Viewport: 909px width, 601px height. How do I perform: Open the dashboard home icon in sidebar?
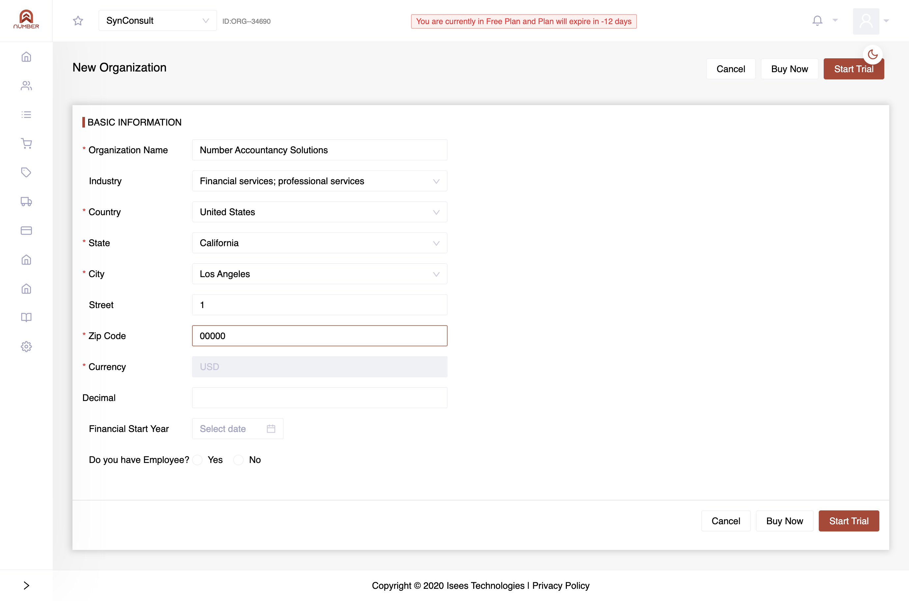[x=26, y=57]
